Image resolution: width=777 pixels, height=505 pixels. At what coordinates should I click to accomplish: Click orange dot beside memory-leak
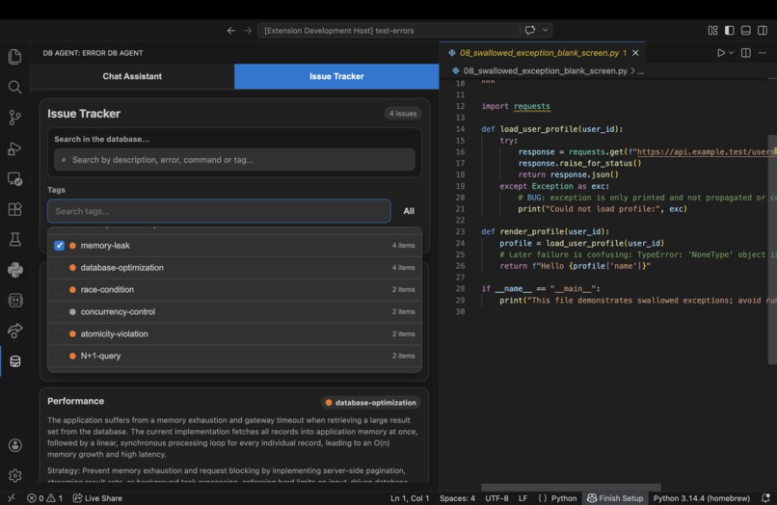[x=72, y=246]
